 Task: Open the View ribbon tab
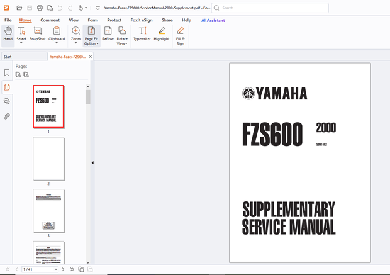(x=74, y=20)
